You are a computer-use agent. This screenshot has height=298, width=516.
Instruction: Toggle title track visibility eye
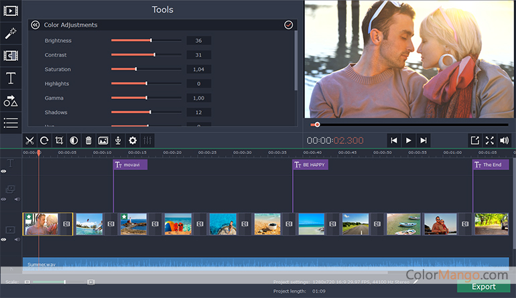[4, 171]
